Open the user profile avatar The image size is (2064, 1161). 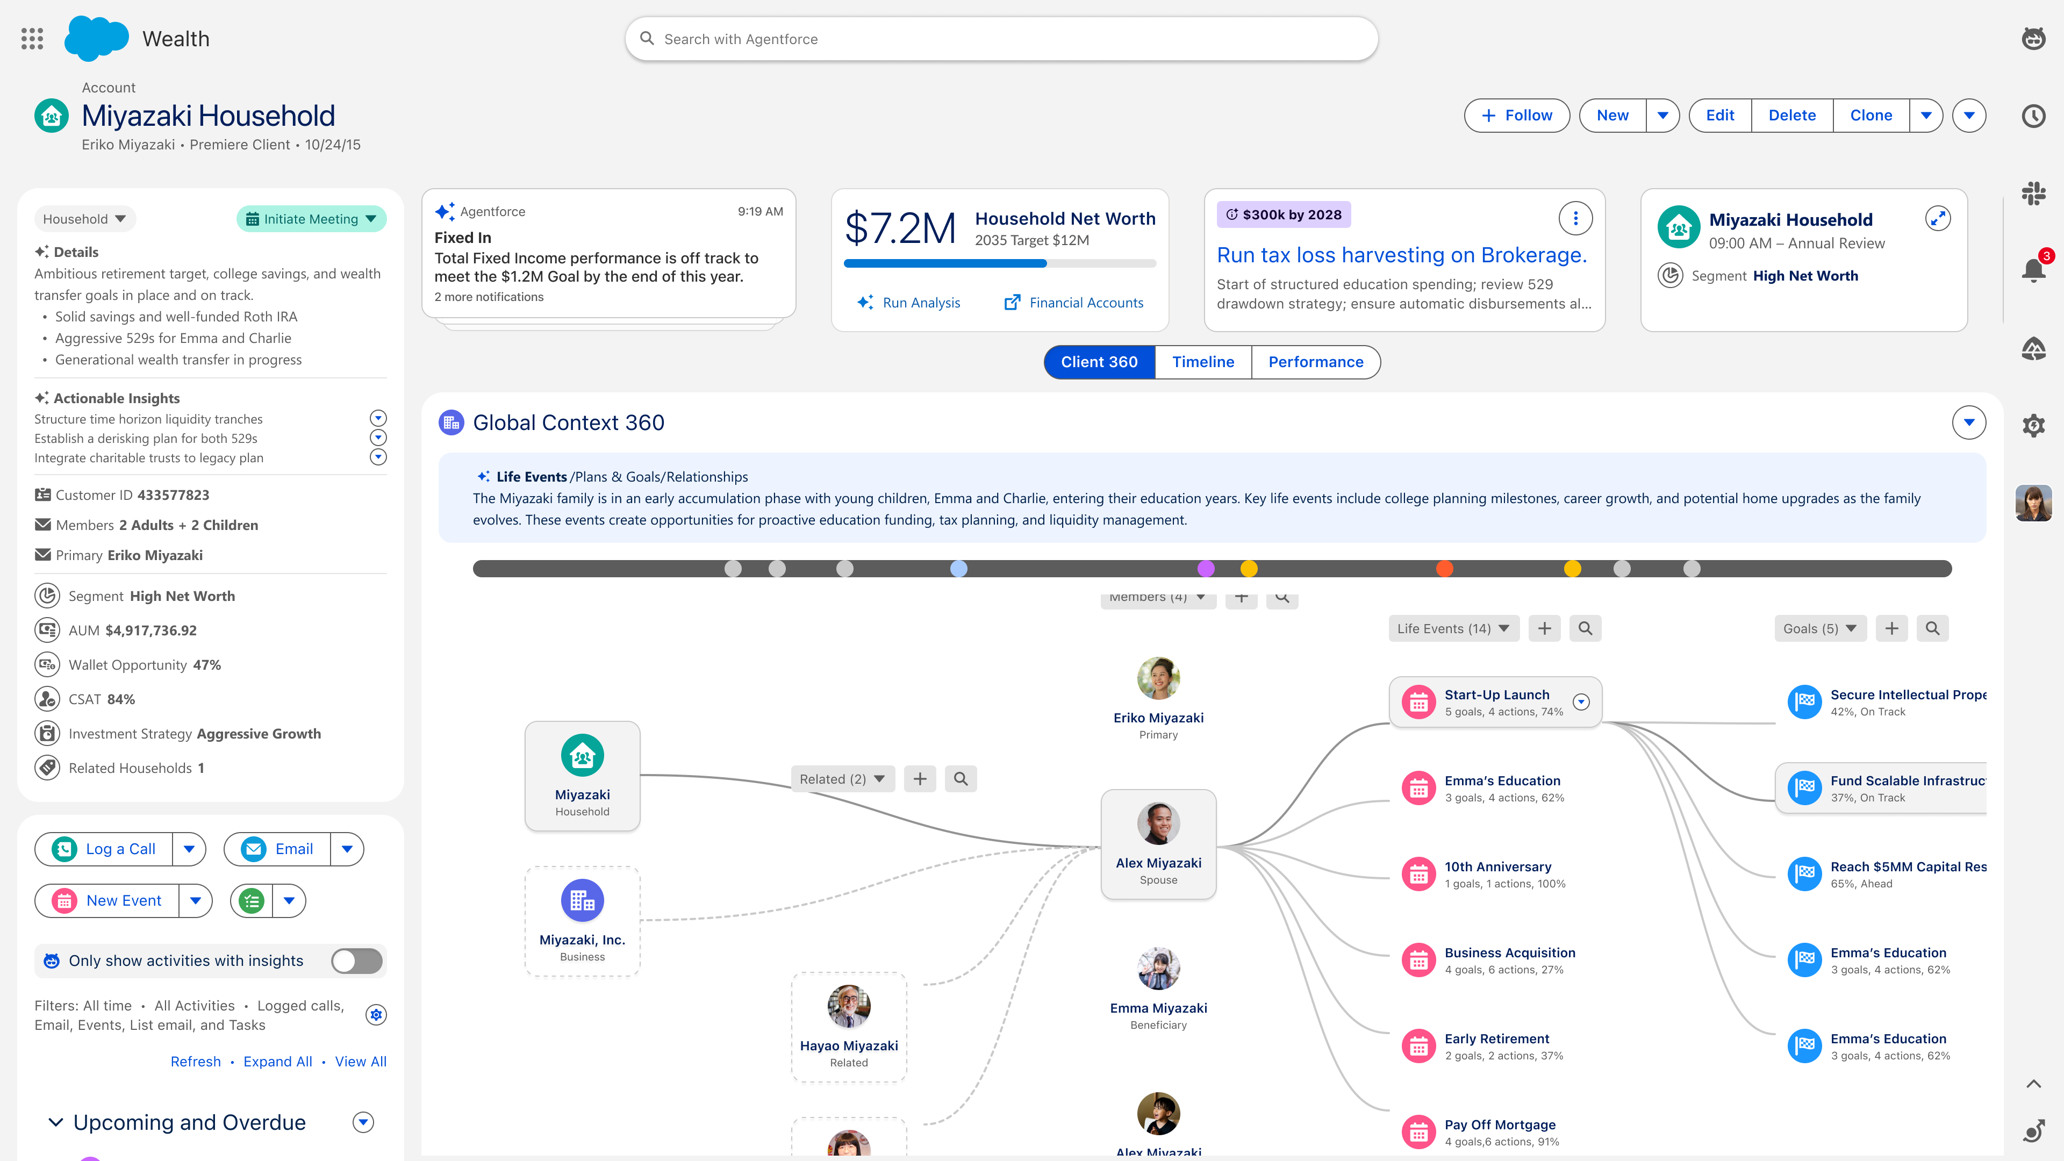[x=2033, y=503]
